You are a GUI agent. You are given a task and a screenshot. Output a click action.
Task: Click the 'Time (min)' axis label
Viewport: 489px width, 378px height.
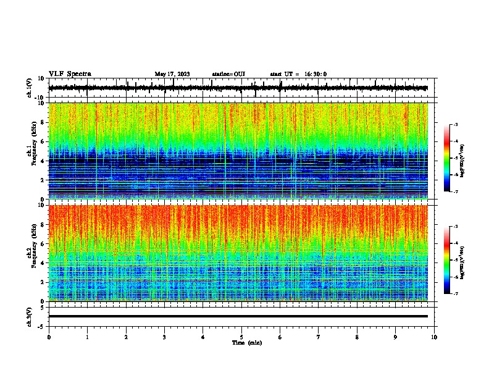[247, 343]
